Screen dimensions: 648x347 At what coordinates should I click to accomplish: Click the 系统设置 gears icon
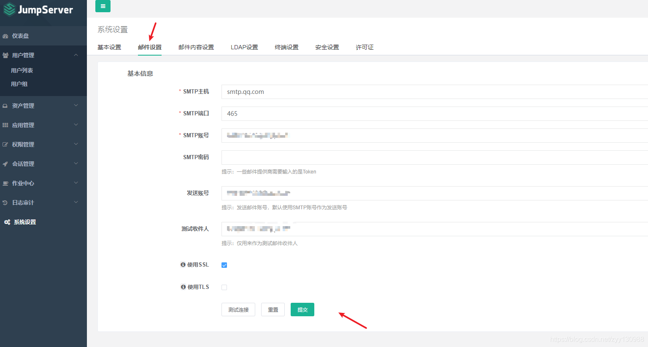(x=7, y=222)
